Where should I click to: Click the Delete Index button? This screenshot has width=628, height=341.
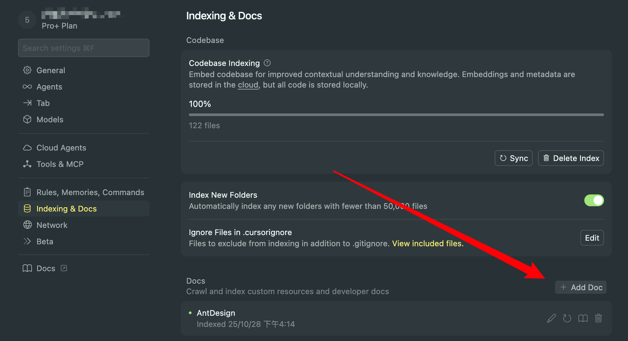[570, 158]
